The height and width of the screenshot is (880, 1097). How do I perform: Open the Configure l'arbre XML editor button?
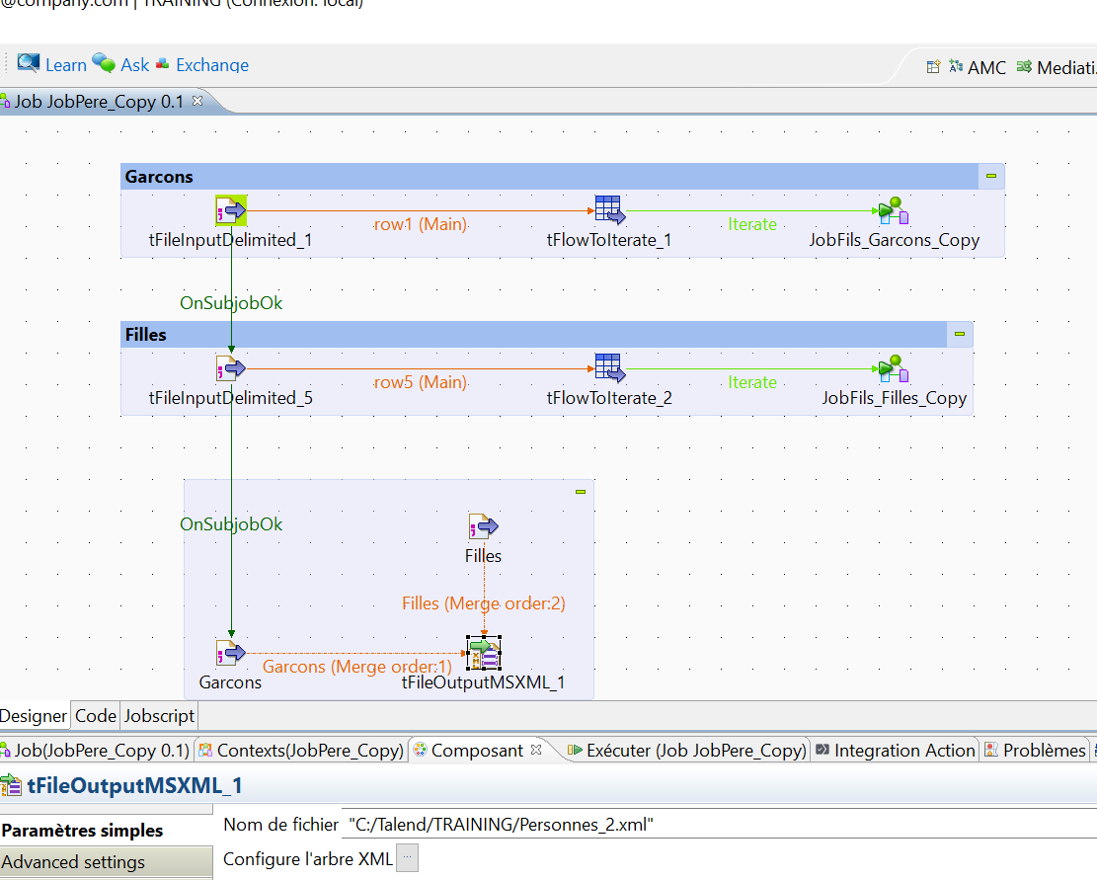coord(409,857)
